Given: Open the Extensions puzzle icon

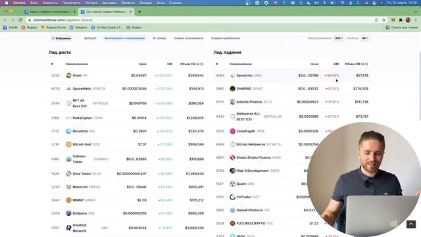Looking at the screenshot, I should click(401, 20).
